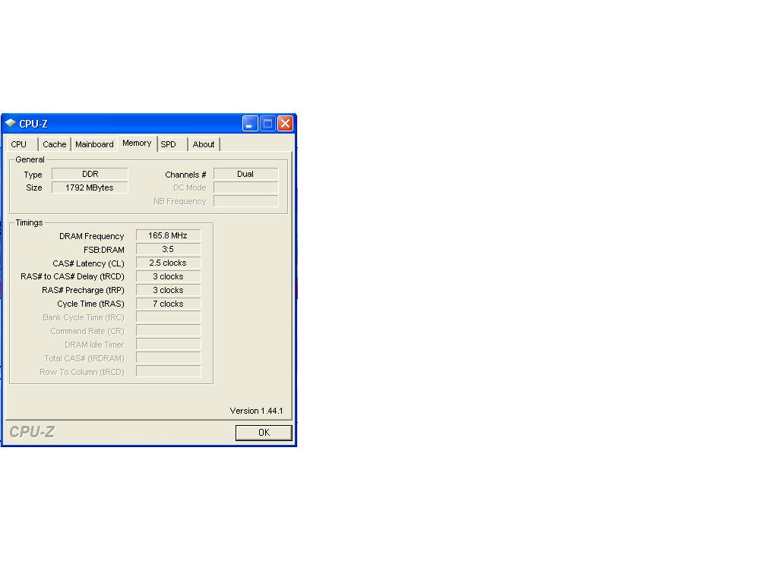Image resolution: width=778 pixels, height=583 pixels.
Task: Minimize the CPU-Z window
Action: tap(249, 124)
